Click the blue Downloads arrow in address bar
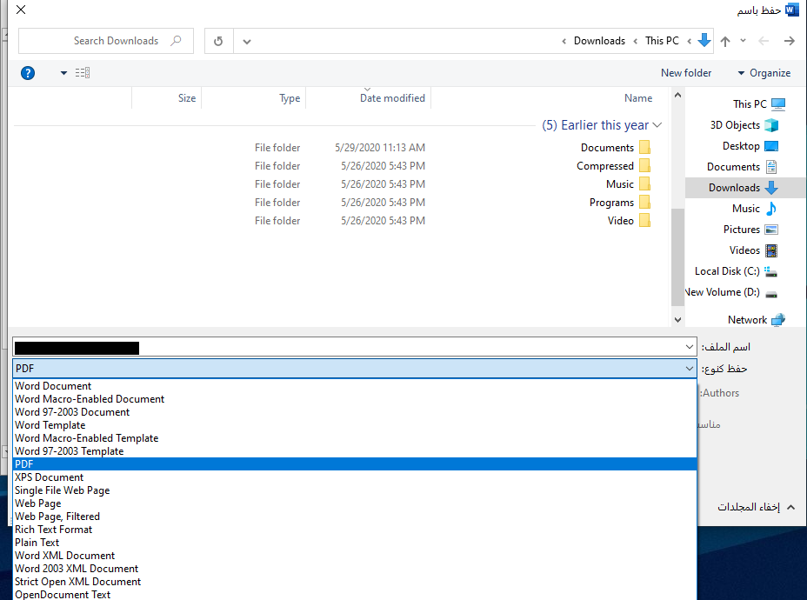807x600 pixels. (x=704, y=40)
